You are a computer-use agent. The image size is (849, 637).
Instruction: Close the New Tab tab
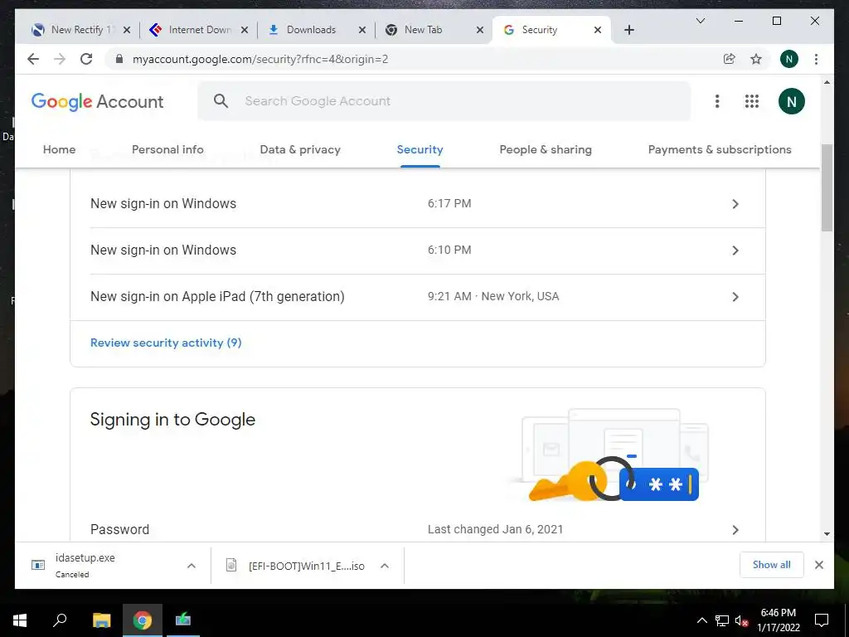[480, 30]
